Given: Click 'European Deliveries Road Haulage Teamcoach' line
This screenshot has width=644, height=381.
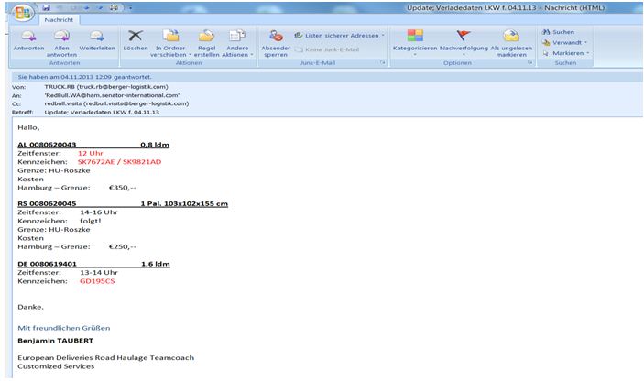Looking at the screenshot, I should pos(105,357).
